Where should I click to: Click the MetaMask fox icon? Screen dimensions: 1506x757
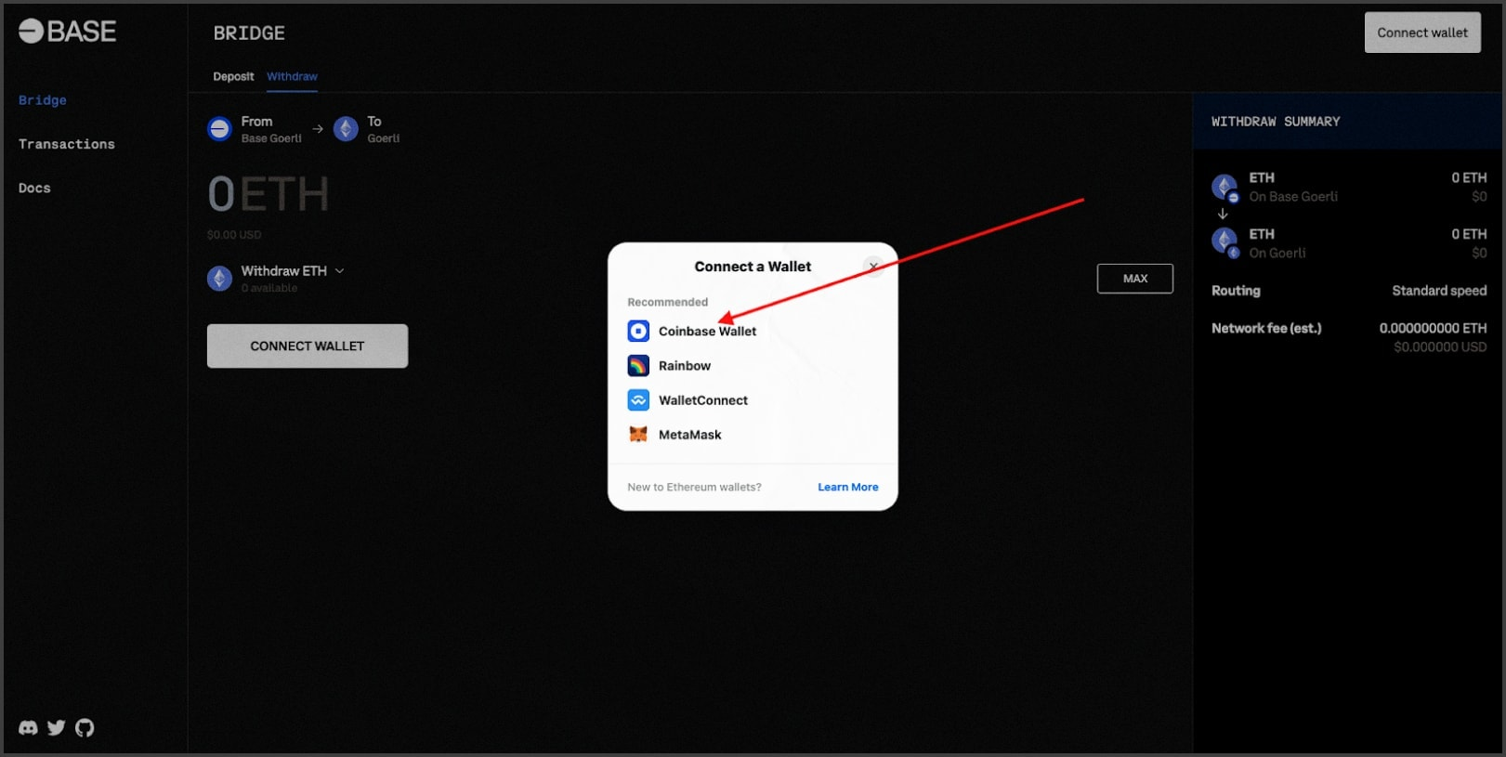point(638,435)
